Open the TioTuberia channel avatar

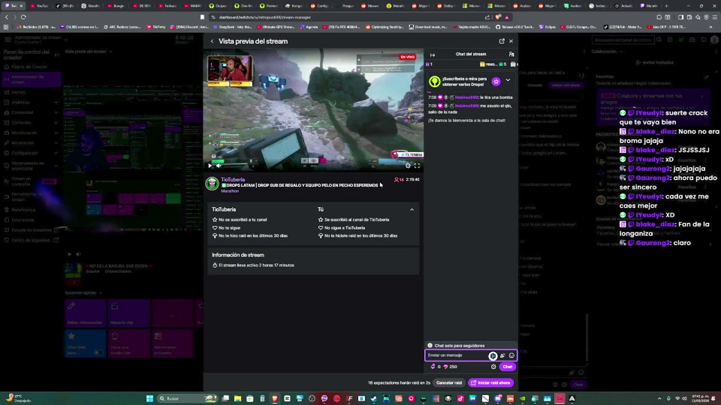pos(212,184)
